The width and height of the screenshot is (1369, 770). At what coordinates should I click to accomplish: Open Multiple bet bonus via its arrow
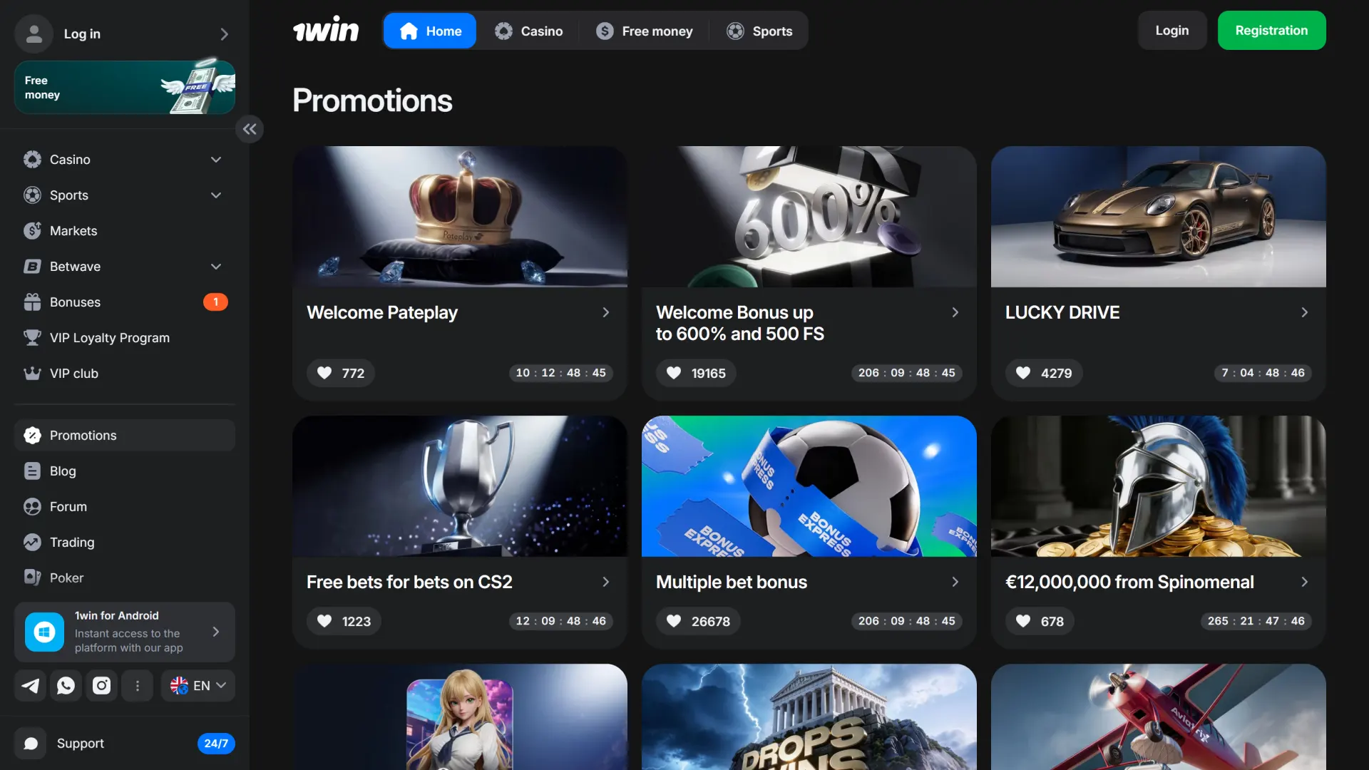tap(955, 582)
